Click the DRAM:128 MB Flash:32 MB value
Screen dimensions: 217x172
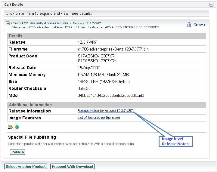click(x=103, y=75)
